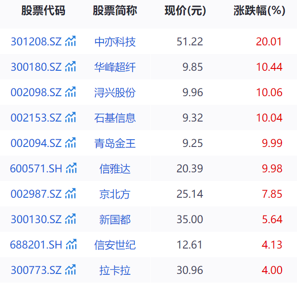297x283 pixels.
Task: Select price value 20.39
Action: tap(190, 169)
